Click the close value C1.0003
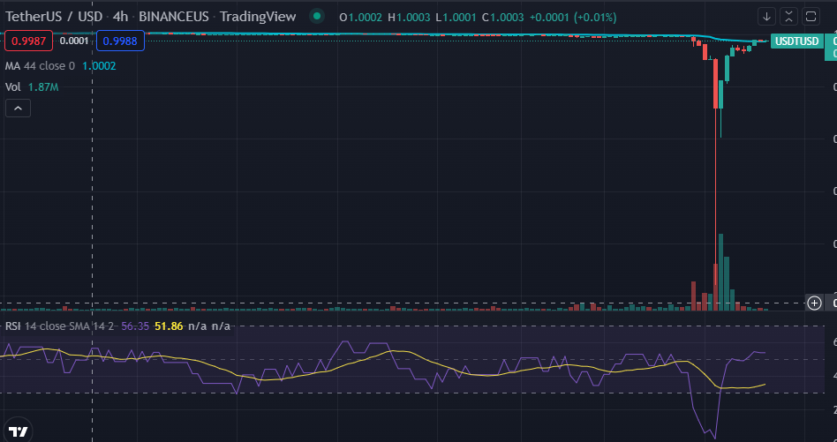 click(x=503, y=17)
